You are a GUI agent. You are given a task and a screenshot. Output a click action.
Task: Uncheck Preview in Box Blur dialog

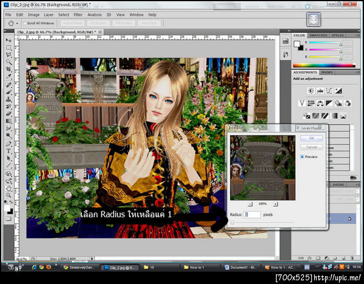302,157
